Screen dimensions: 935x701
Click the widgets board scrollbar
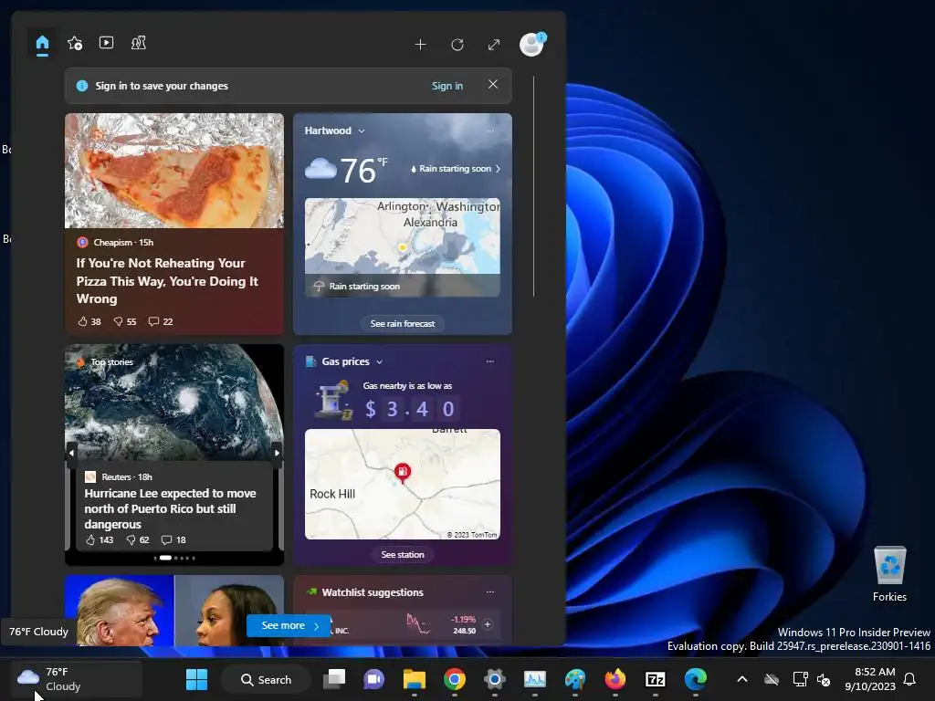(533, 186)
